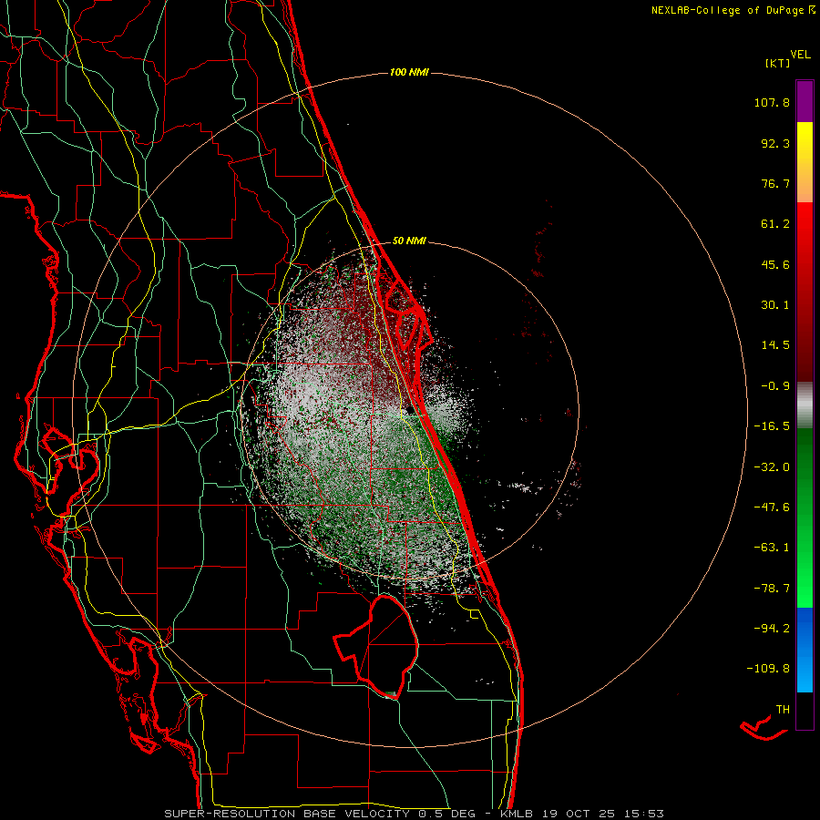Click the 107.8 velocity scale value
This screenshot has height=820, width=820.
(772, 102)
